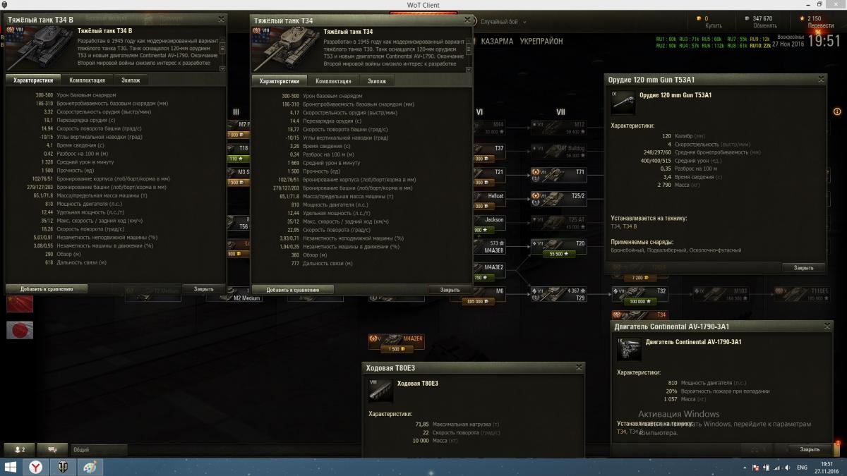This screenshot has width=847, height=476.
Task: Click description scrollbar handle in T34 B window
Action: pos(223,47)
